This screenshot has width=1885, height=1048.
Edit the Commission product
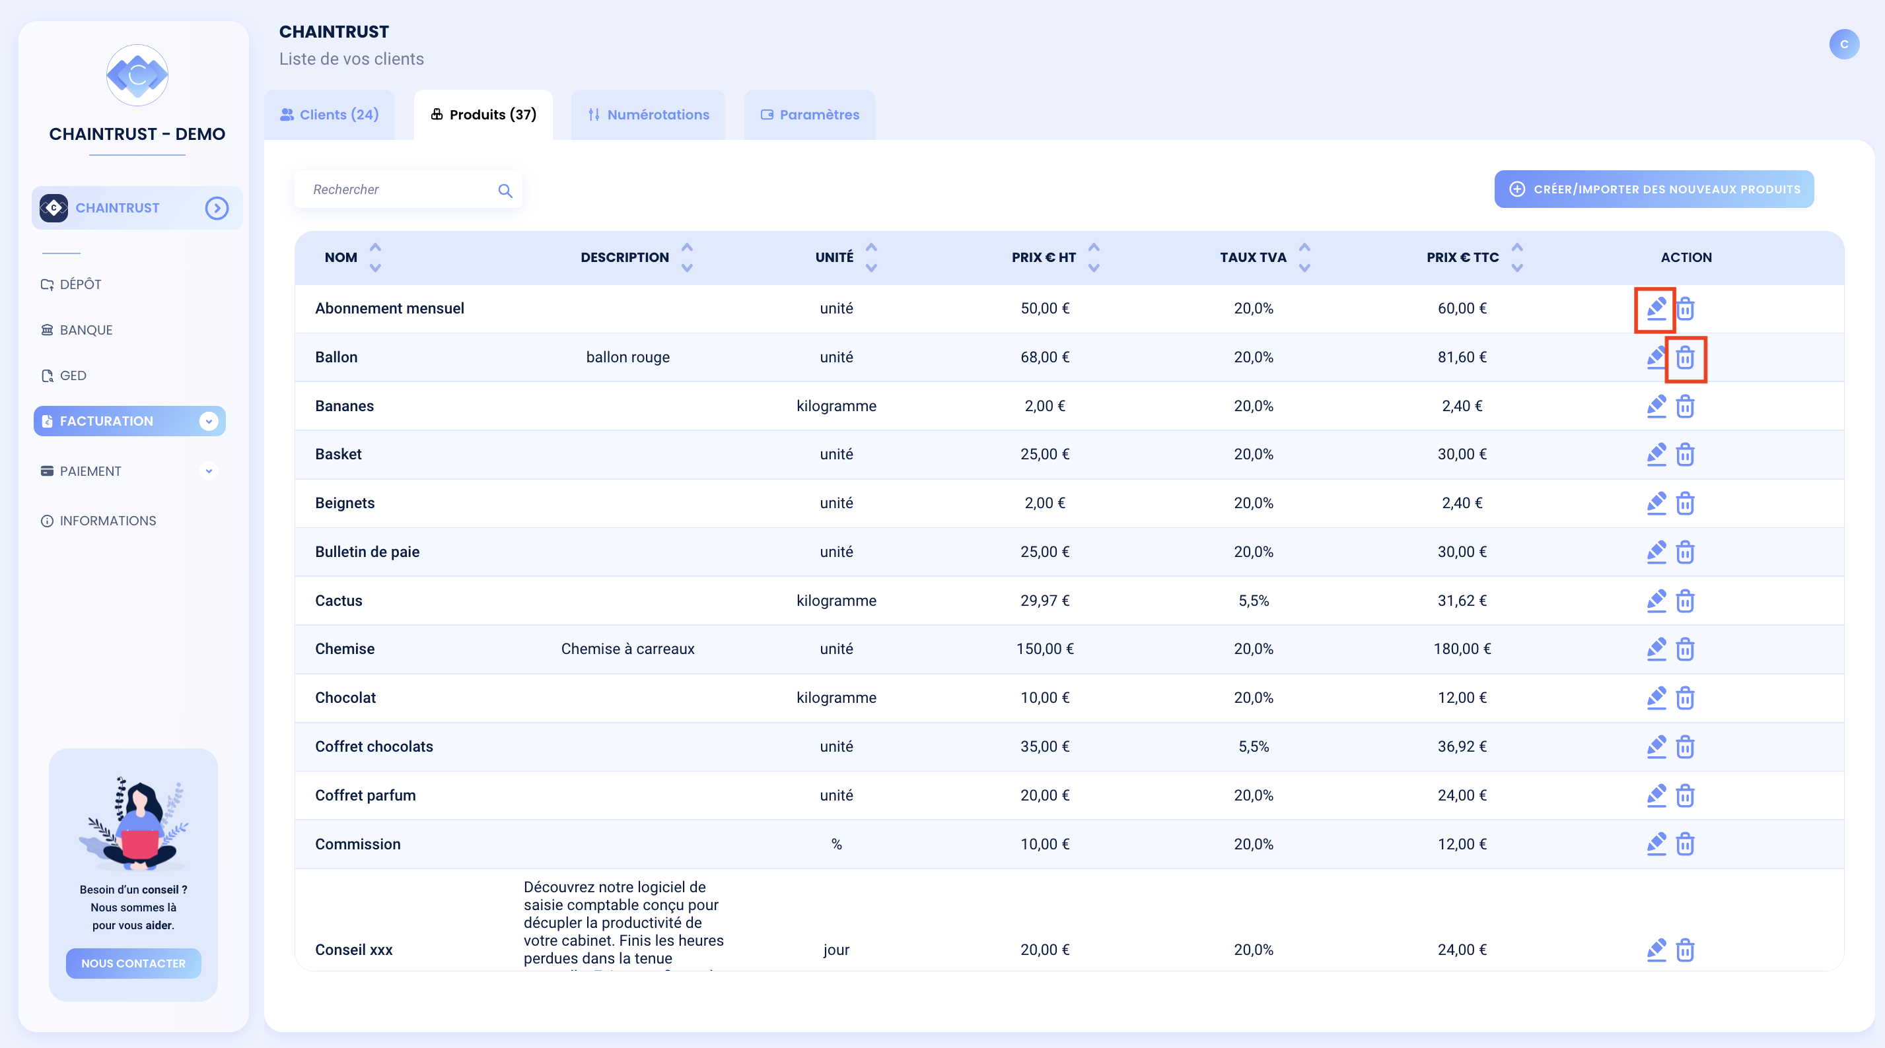1656,844
